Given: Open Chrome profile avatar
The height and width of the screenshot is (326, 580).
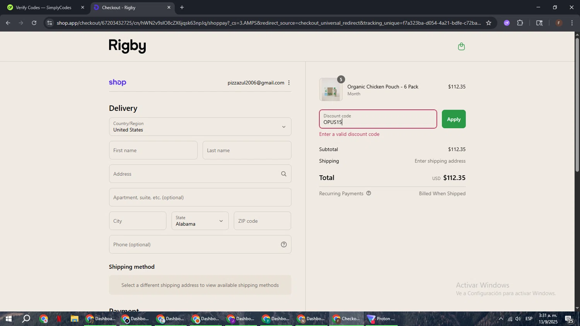Looking at the screenshot, I should click(x=559, y=23).
